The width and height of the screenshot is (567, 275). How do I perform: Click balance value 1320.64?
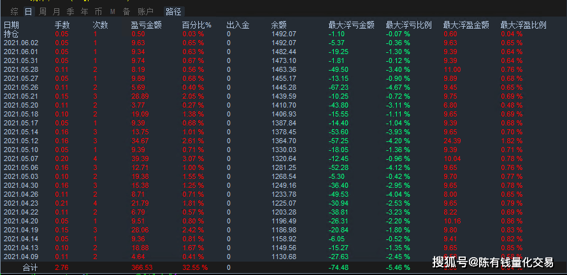(283, 159)
